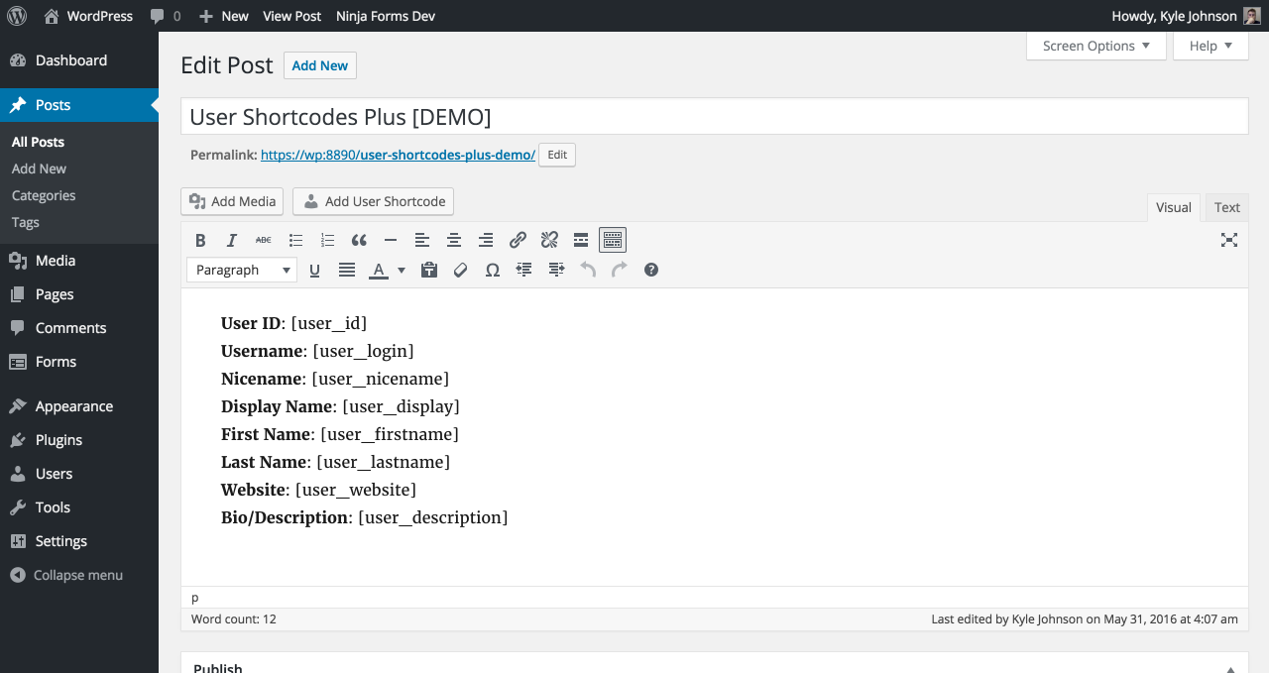This screenshot has height=673, width=1269.
Task: Open the post permalink URL
Action: tap(398, 155)
